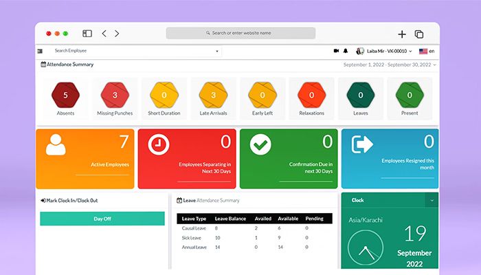Change language via the en flag
This screenshot has width=481, height=275.
click(x=427, y=52)
